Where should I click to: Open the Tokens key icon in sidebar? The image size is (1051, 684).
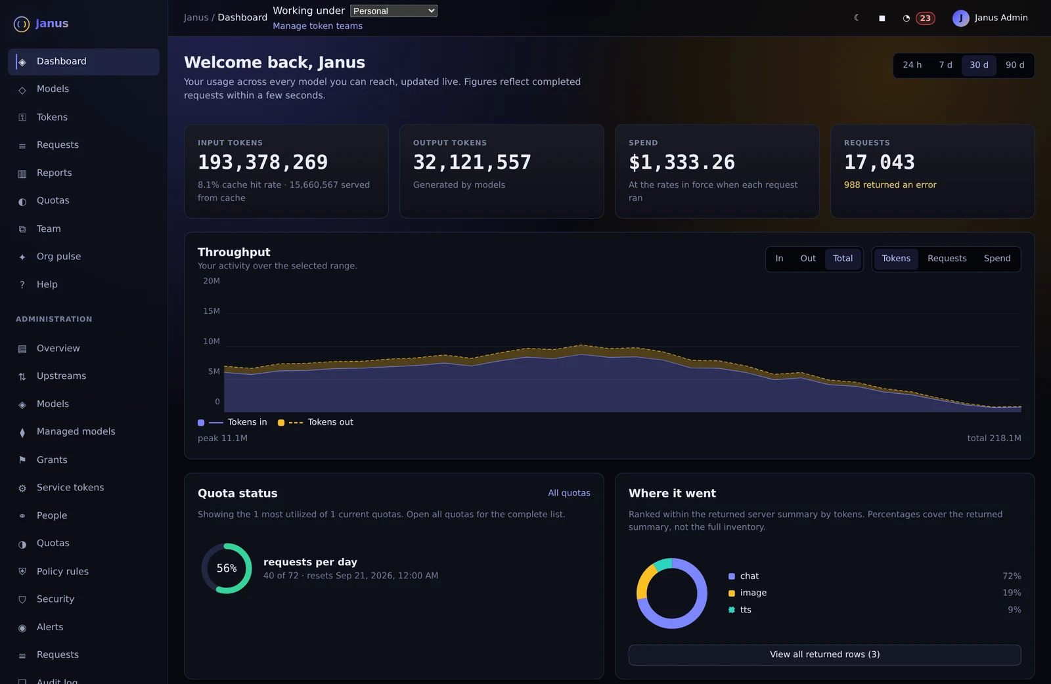22,118
